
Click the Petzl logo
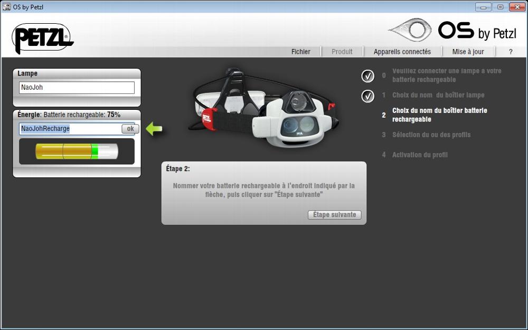pyautogui.click(x=43, y=37)
